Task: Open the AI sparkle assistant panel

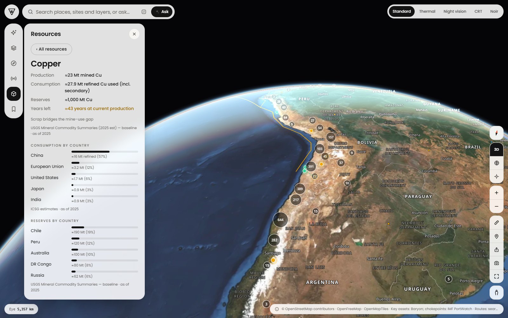Action: [x=14, y=32]
